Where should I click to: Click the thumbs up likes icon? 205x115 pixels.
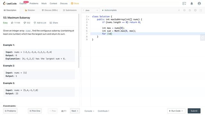click(x=12, y=23)
